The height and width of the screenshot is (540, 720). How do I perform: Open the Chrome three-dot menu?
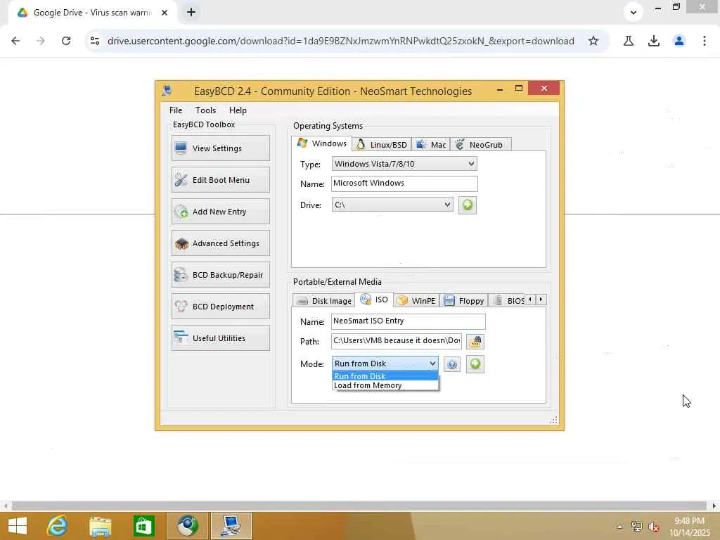click(x=705, y=41)
